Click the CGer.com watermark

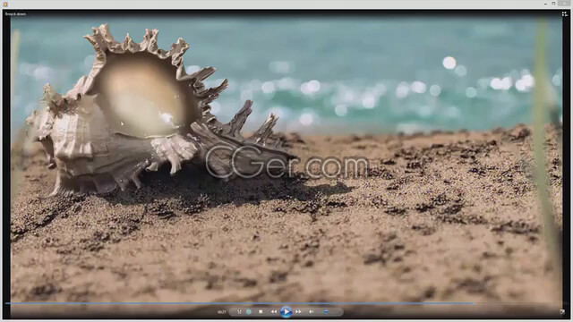pos(286,162)
